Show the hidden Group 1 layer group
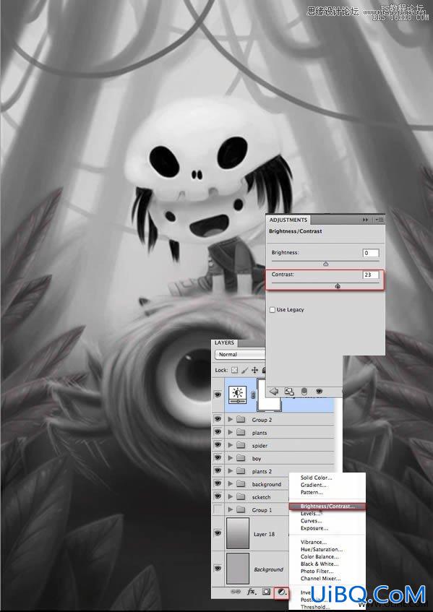The height and width of the screenshot is (612, 433). pyautogui.click(x=218, y=509)
